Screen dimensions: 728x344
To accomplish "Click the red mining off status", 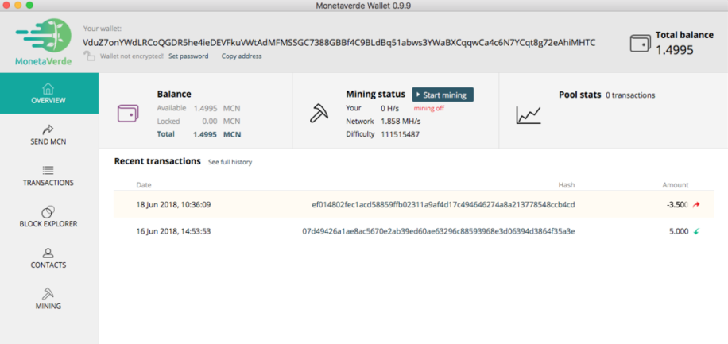I will coord(429,108).
